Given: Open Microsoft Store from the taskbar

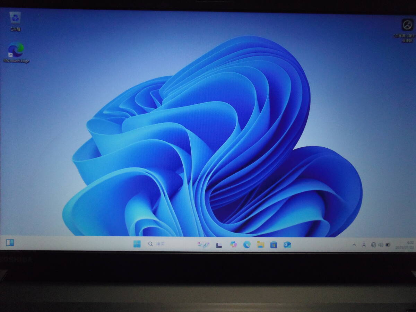Looking at the screenshot, I should pos(274,245).
